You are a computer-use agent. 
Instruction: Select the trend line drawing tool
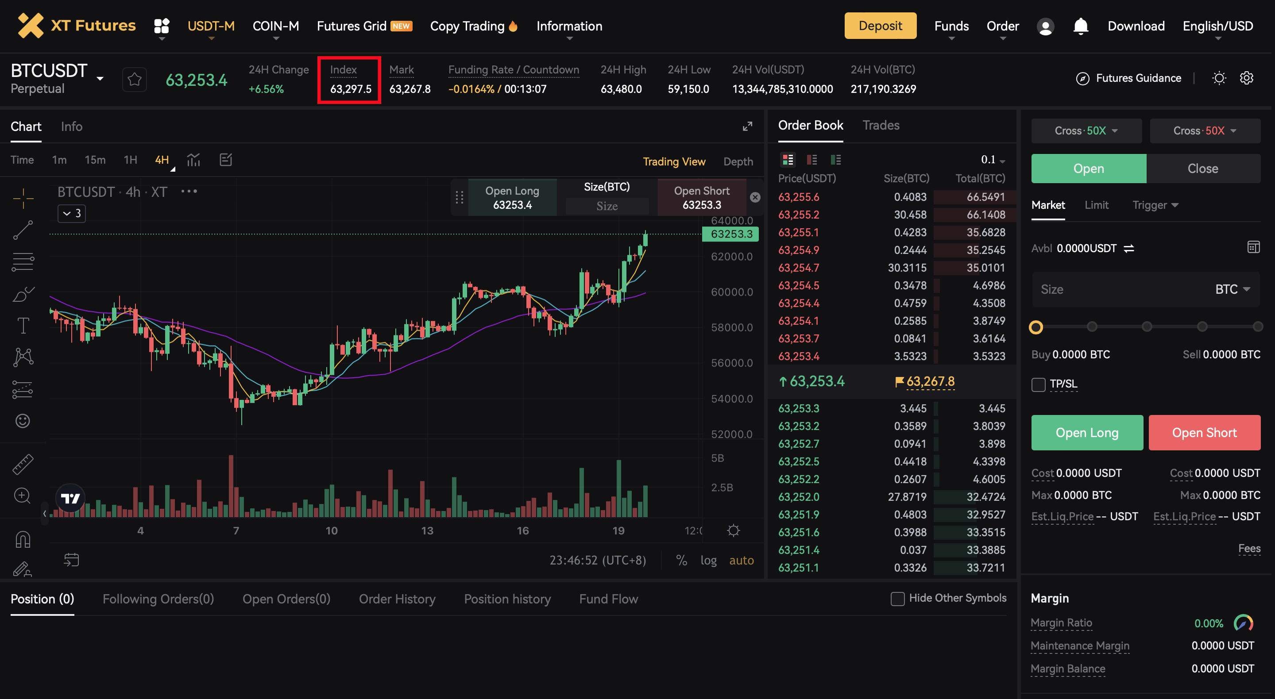tap(23, 230)
